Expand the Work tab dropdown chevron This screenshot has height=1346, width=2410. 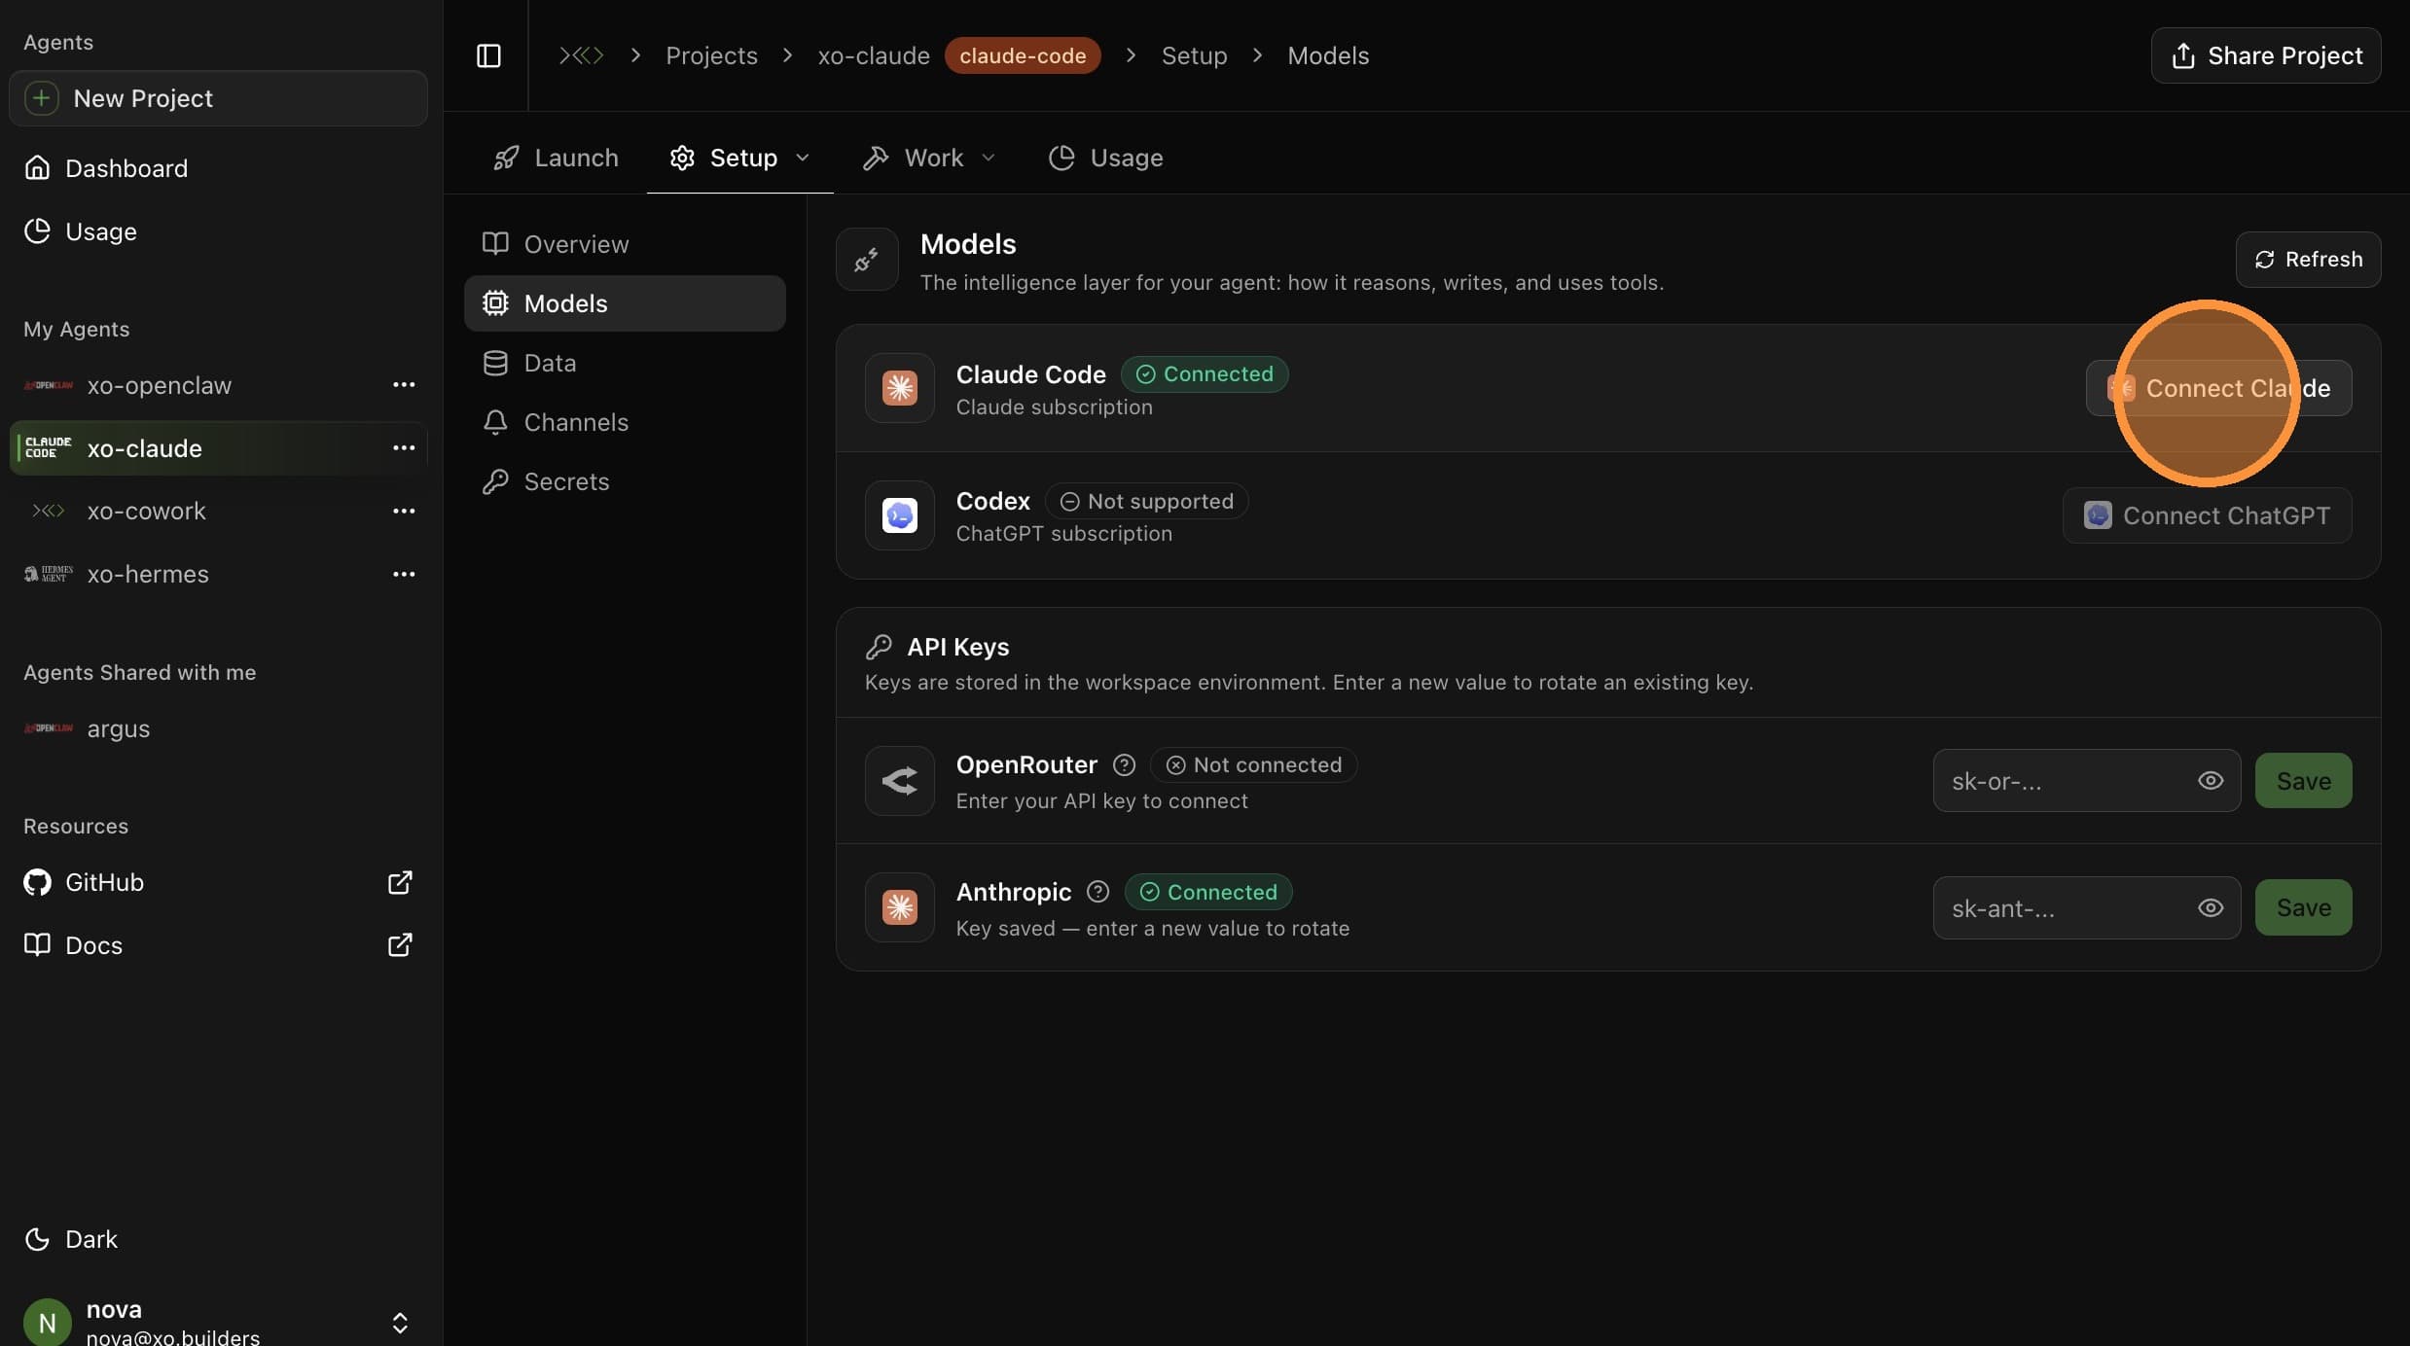[x=989, y=158]
